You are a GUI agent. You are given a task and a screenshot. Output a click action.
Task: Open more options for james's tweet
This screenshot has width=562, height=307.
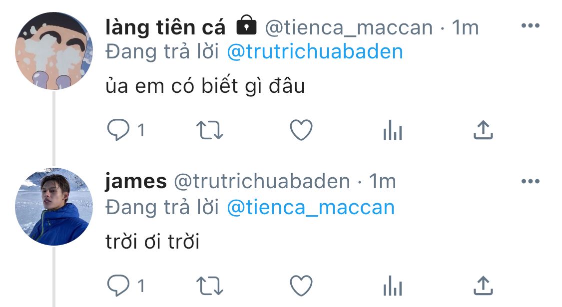(x=530, y=181)
